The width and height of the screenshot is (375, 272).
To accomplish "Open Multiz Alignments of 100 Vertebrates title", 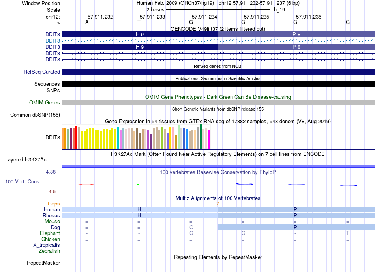I will 218,198.
